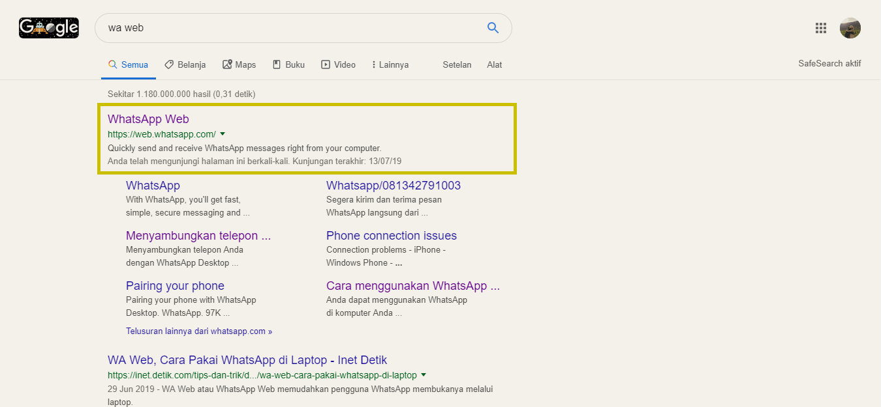Image resolution: width=881 pixels, height=407 pixels.
Task: Expand the arrow beside inet.detik.com URL
Action: tap(424, 375)
